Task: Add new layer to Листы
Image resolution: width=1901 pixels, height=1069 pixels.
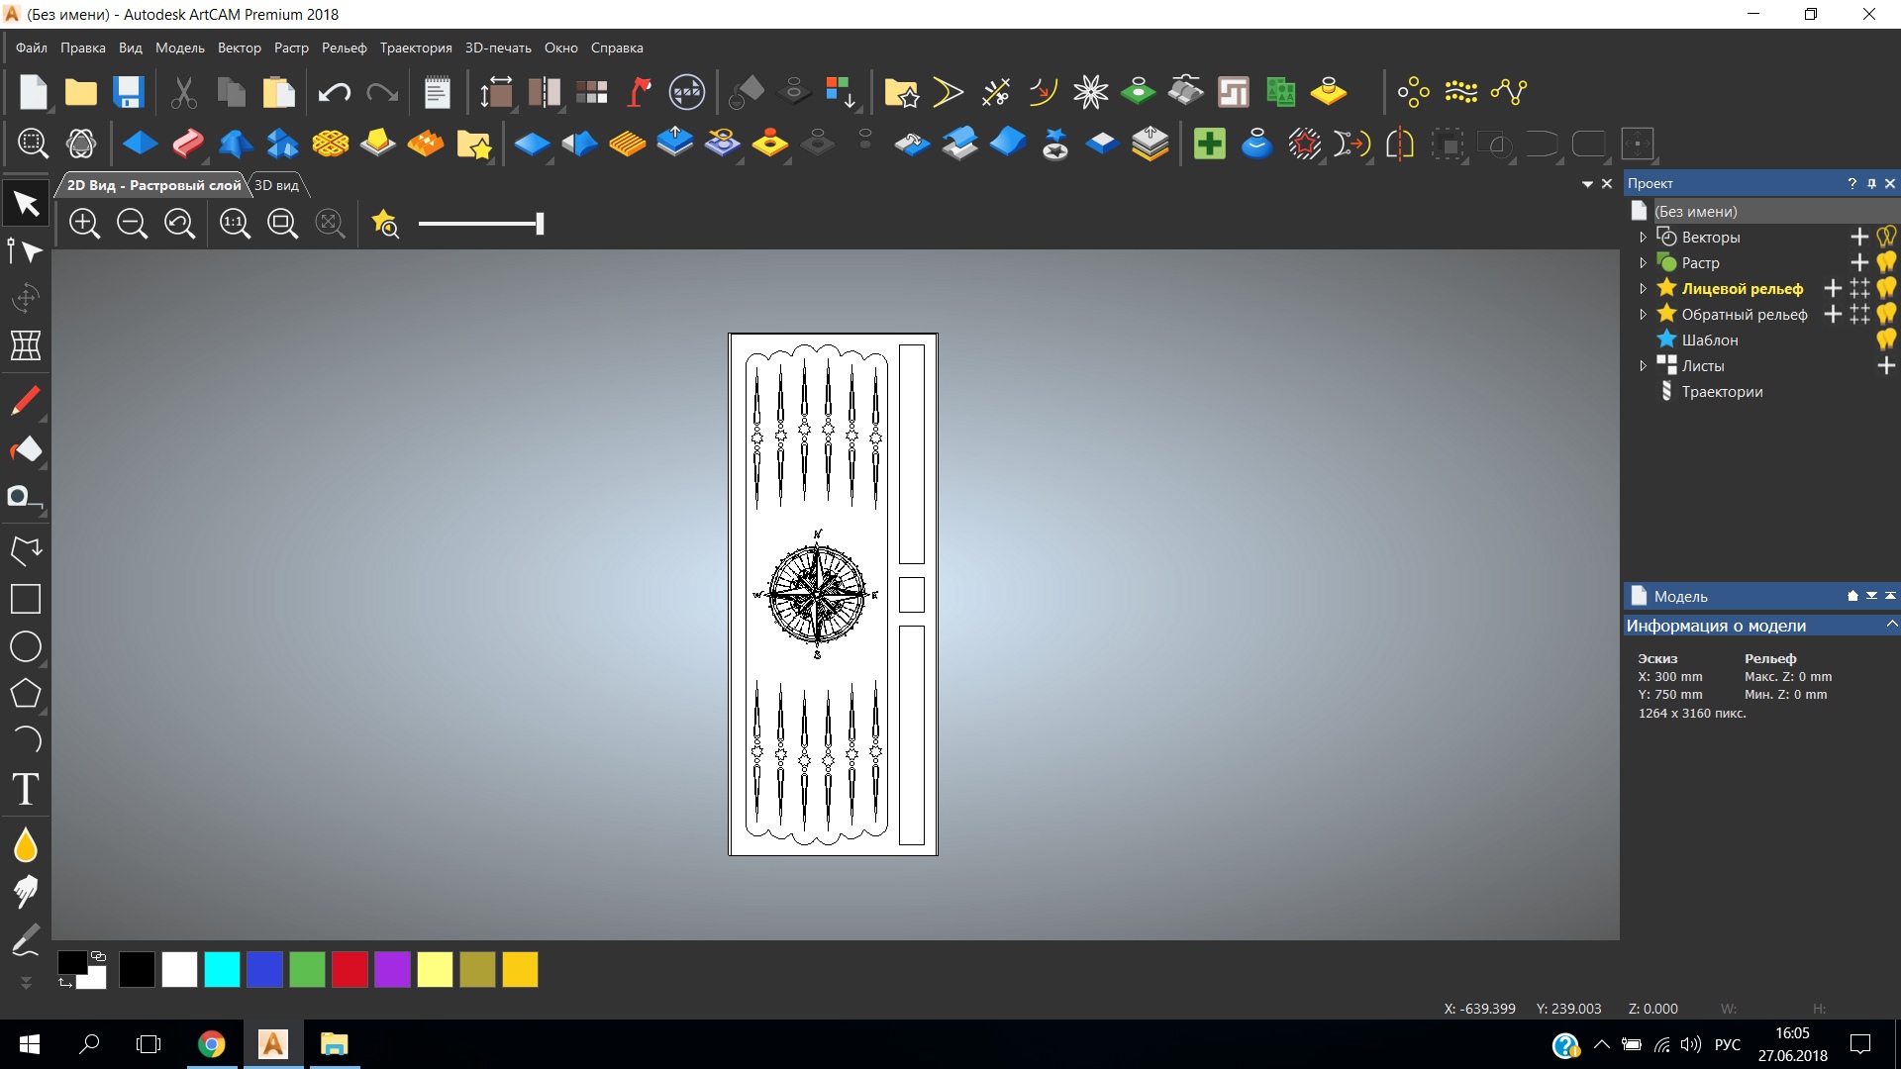Action: tap(1886, 365)
